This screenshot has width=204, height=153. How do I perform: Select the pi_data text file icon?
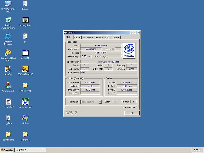coord(8,118)
